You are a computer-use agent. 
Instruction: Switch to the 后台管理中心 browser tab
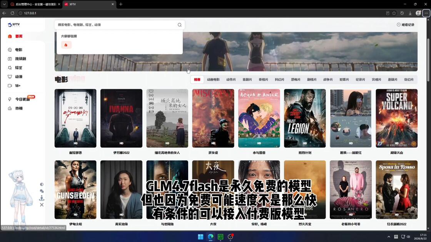35,4
